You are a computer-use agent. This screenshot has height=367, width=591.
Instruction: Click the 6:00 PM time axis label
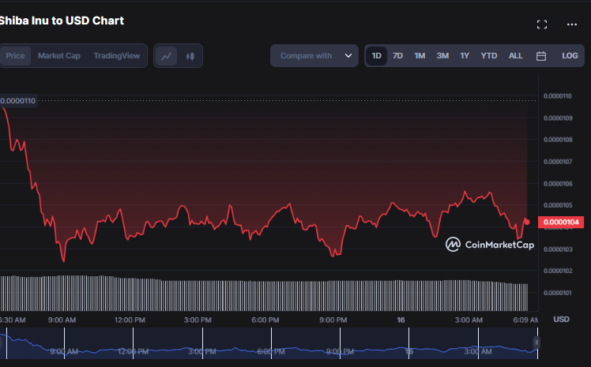(265, 320)
